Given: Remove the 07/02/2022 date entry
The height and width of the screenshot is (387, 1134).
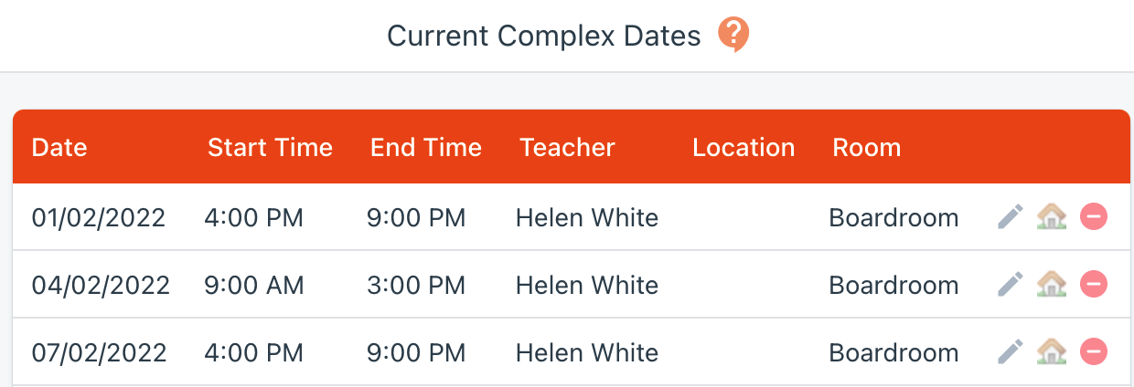Looking at the screenshot, I should (x=1094, y=352).
